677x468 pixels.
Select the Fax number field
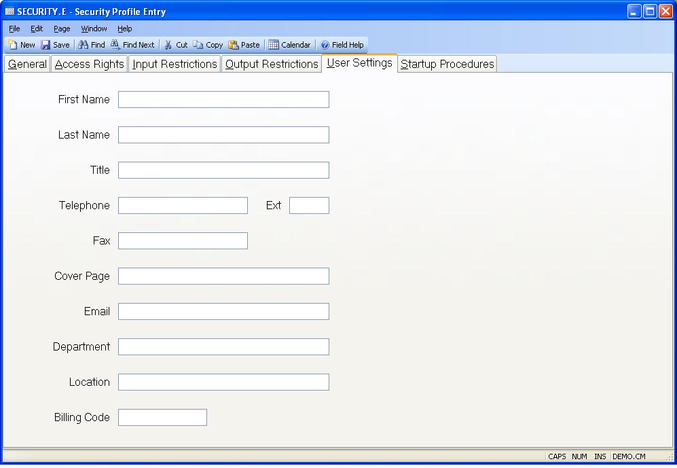(183, 241)
